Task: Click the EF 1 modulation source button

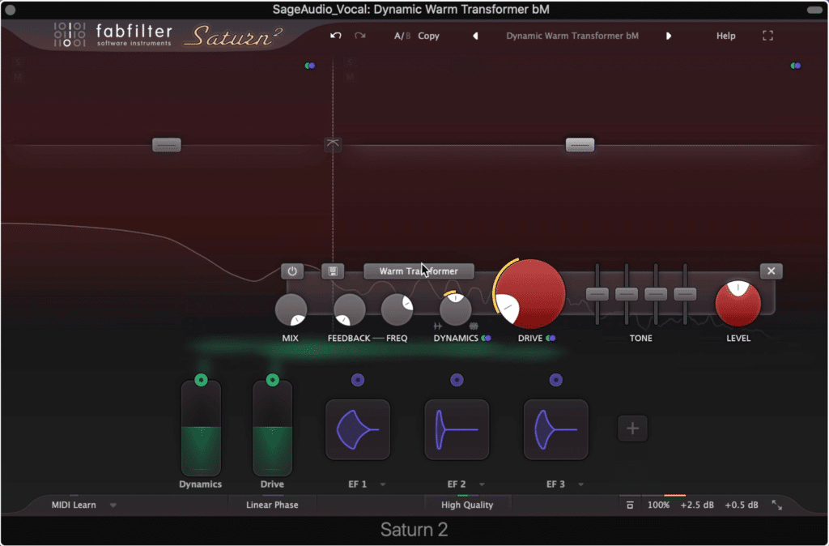Action: (358, 380)
